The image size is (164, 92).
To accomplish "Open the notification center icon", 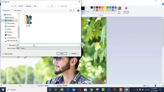I will coord(160,90).
